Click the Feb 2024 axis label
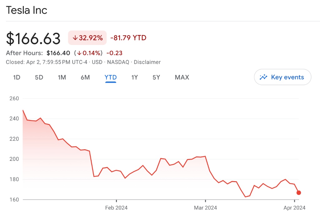The image size is (320, 218). (x=116, y=208)
